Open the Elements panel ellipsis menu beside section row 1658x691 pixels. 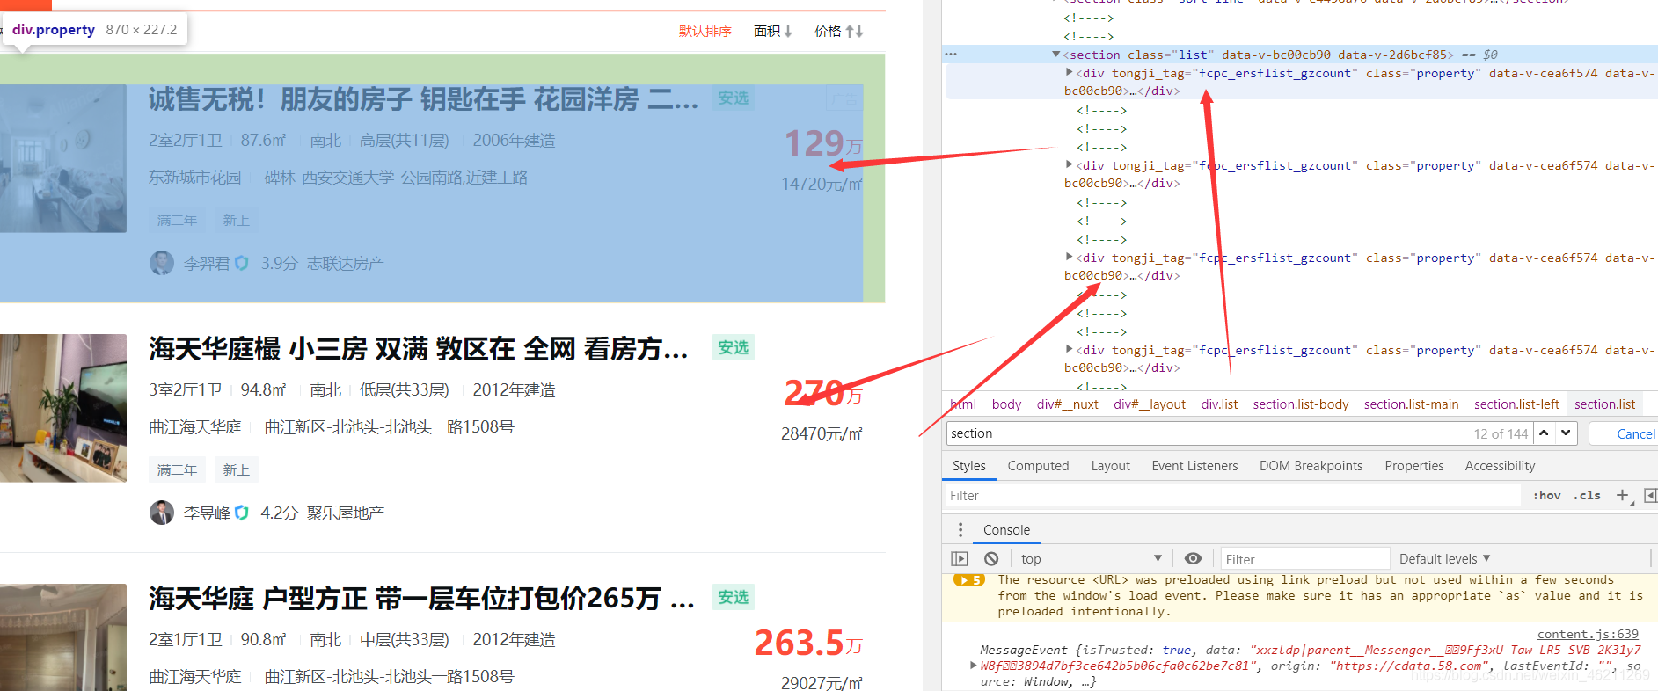coord(951,55)
